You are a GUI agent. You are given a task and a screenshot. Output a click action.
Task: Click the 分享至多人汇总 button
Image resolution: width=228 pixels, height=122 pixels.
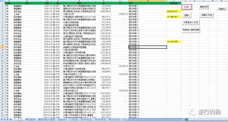(x=191, y=22)
